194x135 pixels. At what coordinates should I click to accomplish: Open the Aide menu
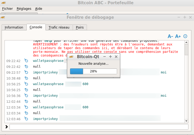click(39, 9)
